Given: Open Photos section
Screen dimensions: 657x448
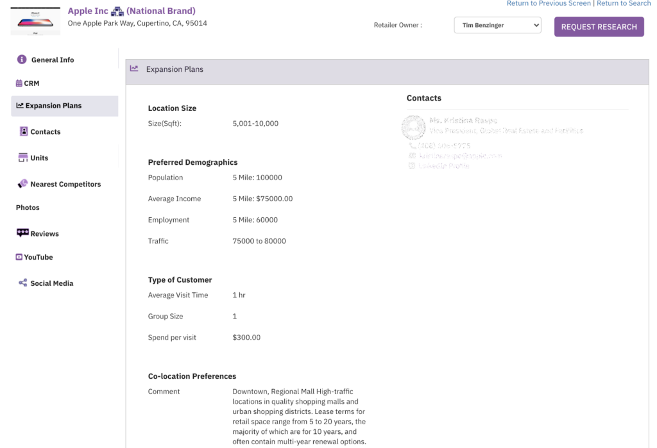Looking at the screenshot, I should coord(28,208).
